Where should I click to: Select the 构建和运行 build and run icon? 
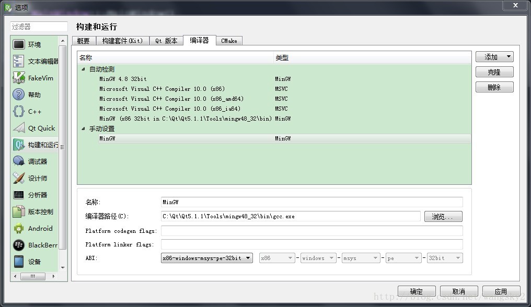tap(19, 145)
